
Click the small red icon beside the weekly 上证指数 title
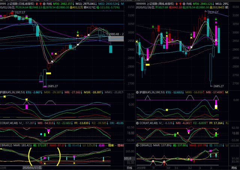click(177, 4)
